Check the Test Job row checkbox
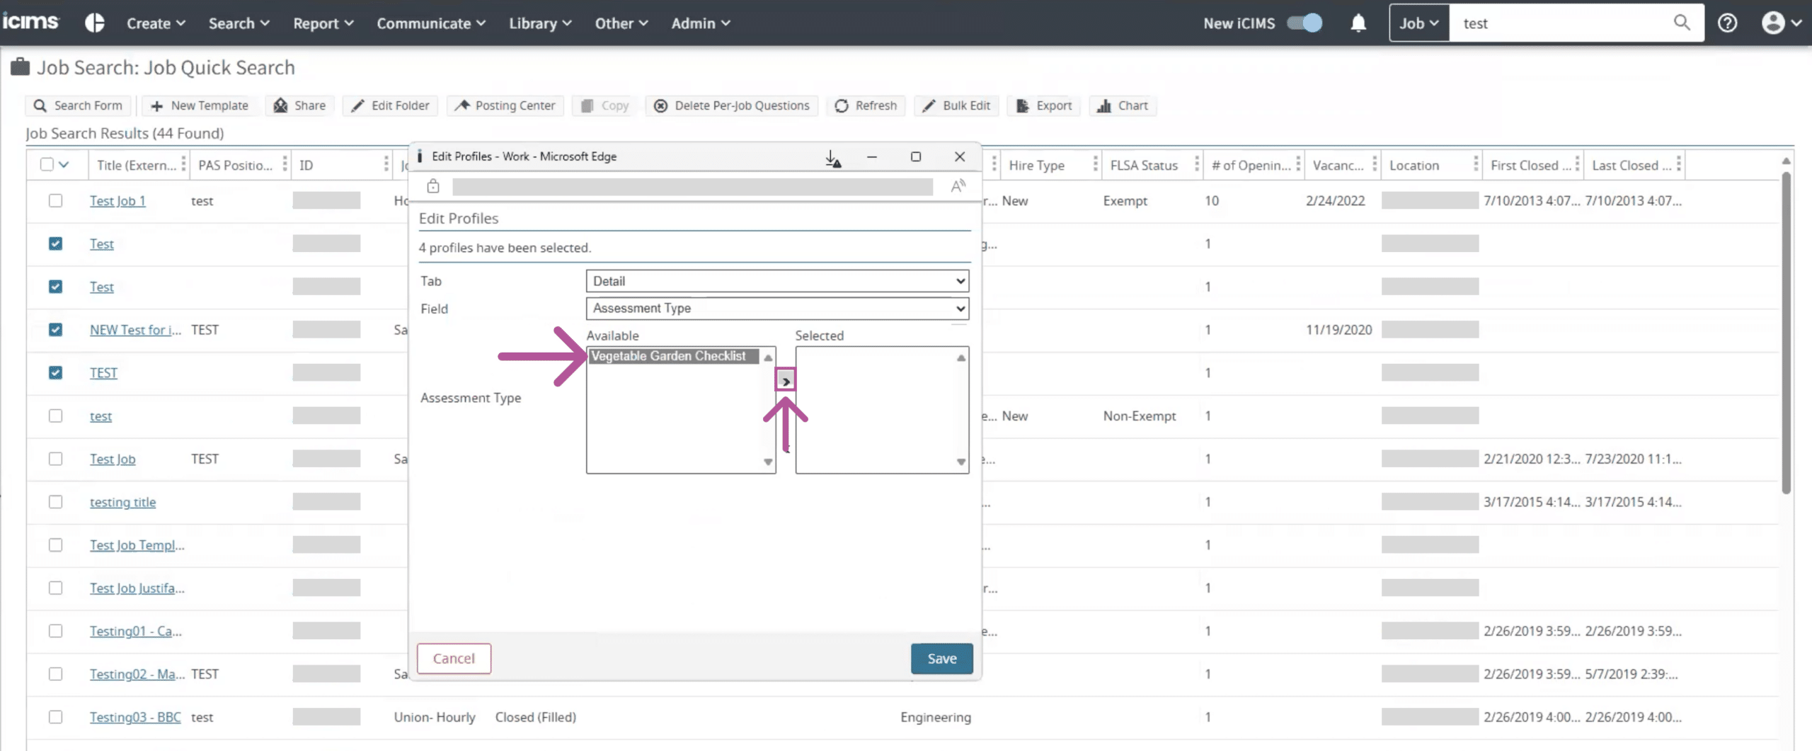Viewport: 1812px width, 751px height. (55, 459)
